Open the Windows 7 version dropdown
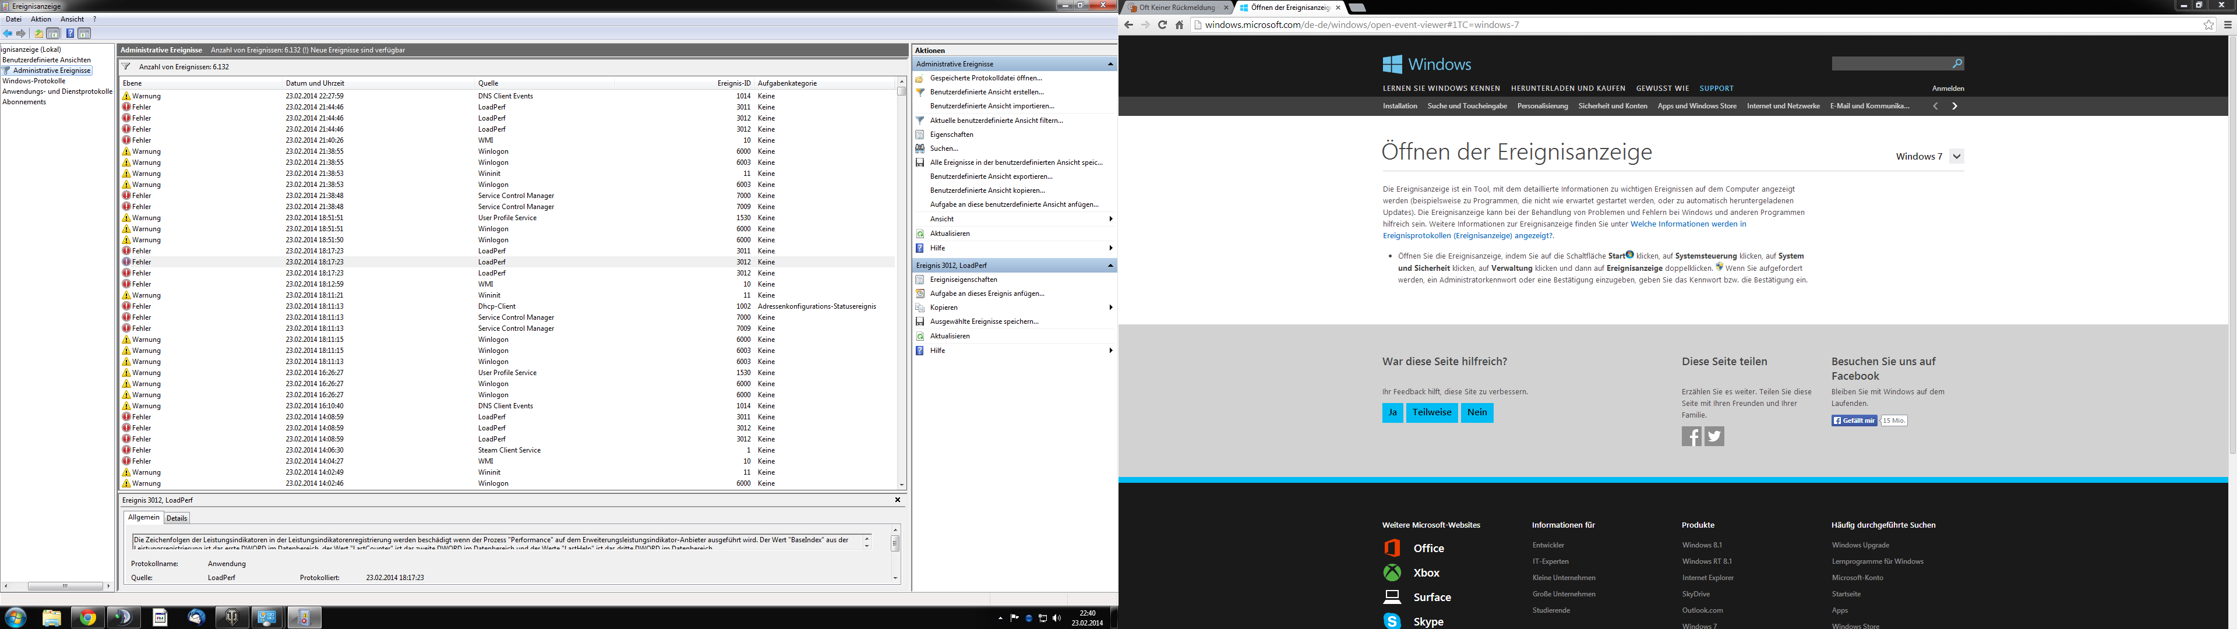Screen dimensions: 2237x629 [x=1957, y=157]
